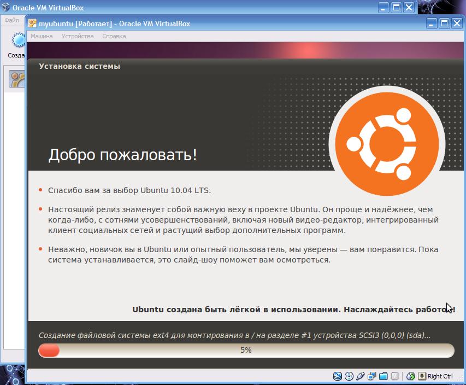Maximize the VirtualBox manager window
The height and width of the screenshot is (385, 466).
(396, 8)
